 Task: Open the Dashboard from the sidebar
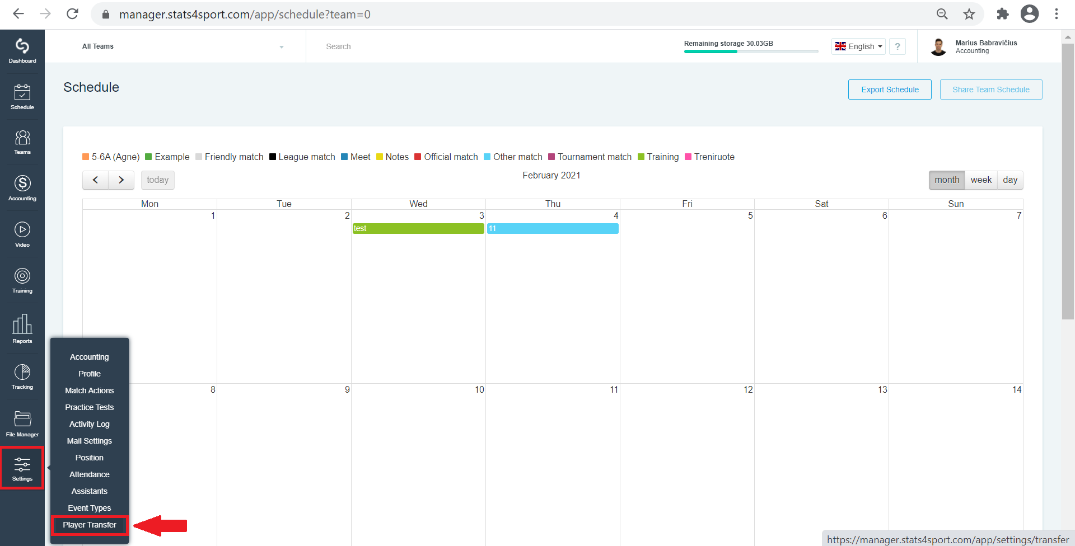click(x=22, y=51)
